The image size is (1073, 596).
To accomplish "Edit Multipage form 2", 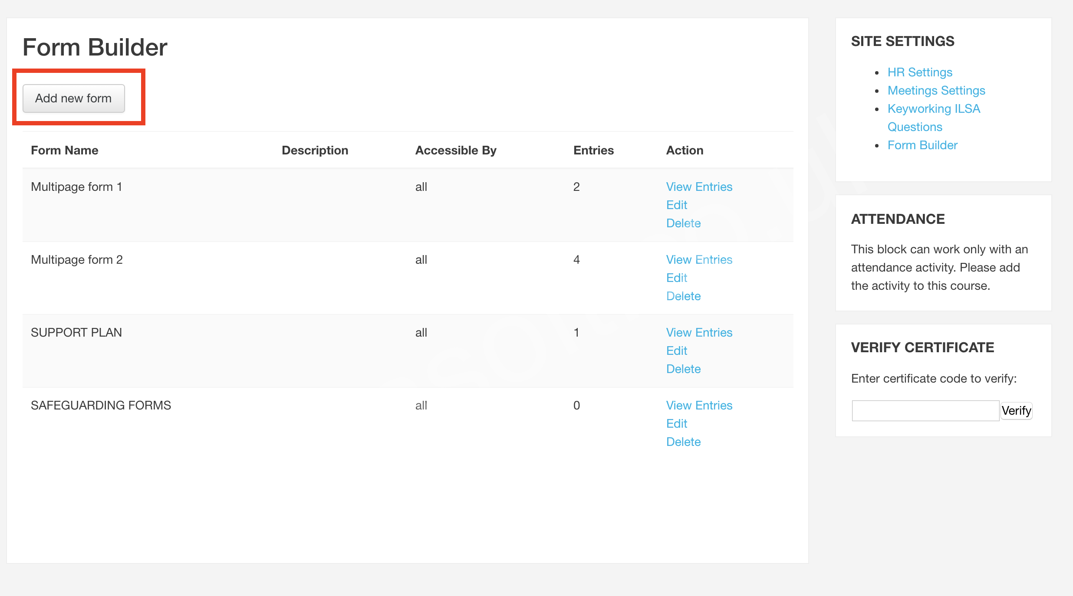I will pyautogui.click(x=677, y=278).
